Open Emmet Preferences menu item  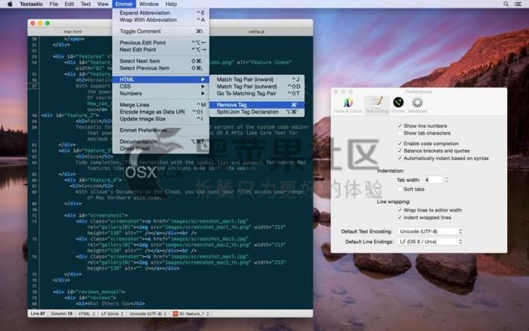161,130
